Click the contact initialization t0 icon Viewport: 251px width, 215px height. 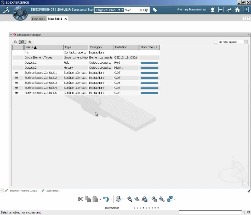coord(162,199)
